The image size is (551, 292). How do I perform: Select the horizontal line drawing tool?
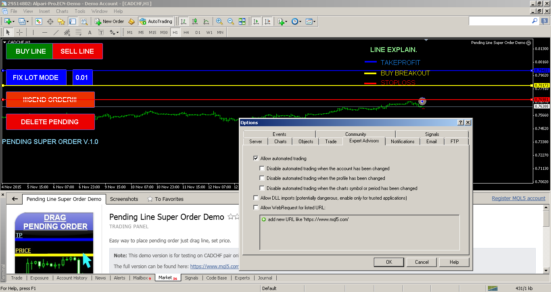(x=45, y=32)
